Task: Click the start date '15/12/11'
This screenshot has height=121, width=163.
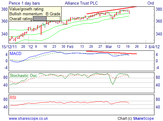Action: click(x=9, y=47)
